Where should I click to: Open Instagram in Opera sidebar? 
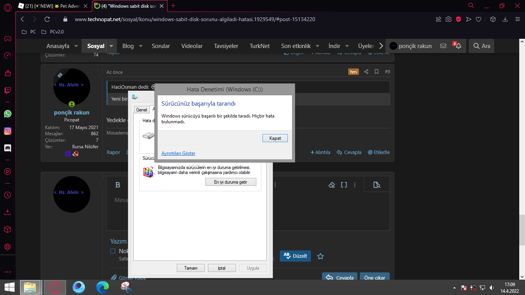click(x=8, y=131)
